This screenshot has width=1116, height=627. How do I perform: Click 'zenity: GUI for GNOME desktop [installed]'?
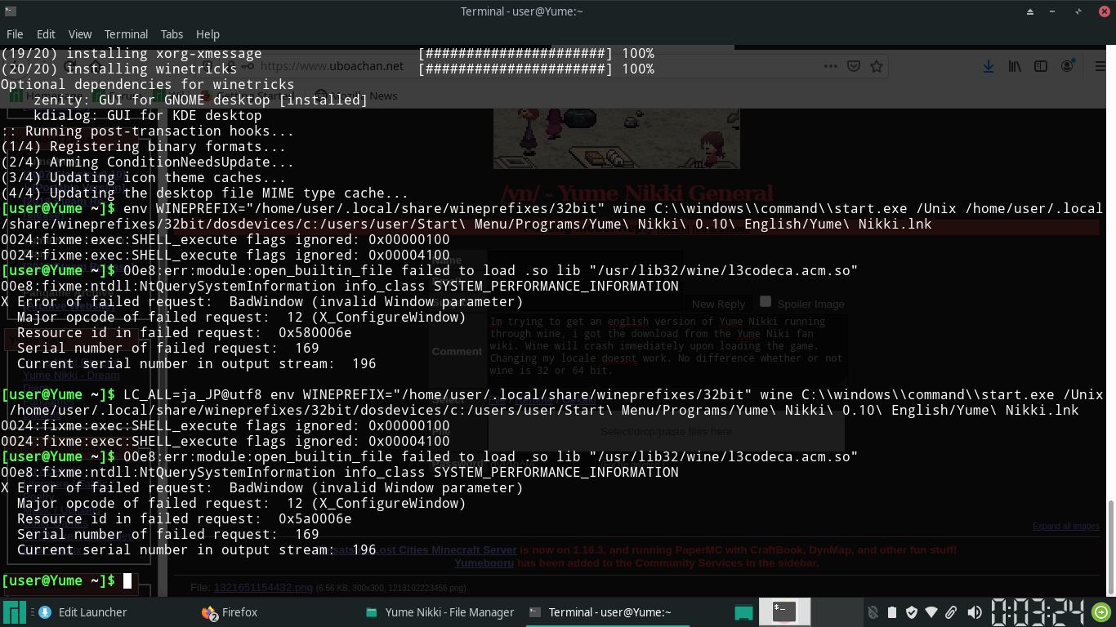[201, 100]
